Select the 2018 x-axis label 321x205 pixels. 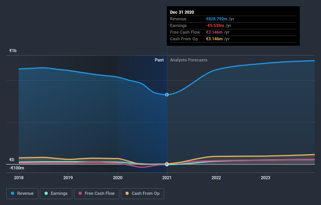coord(19,178)
